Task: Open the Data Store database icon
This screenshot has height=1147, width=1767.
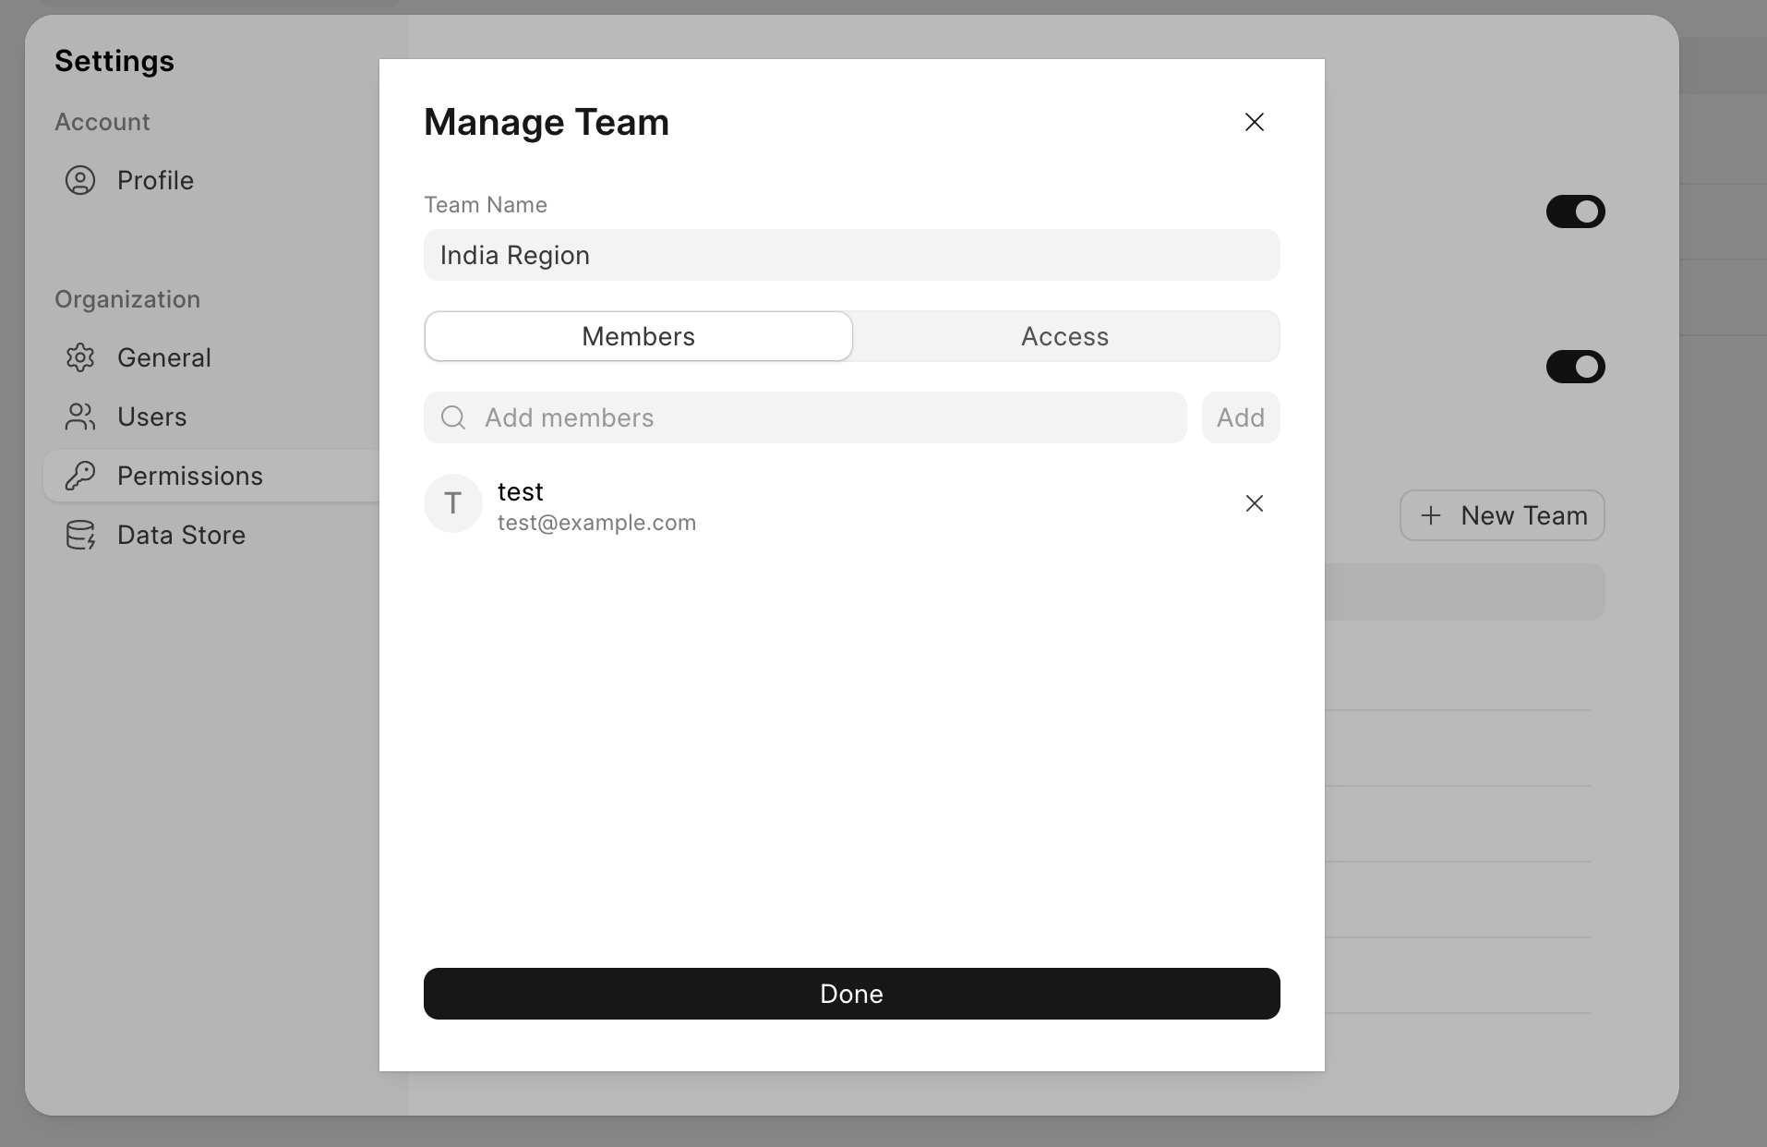Action: tap(80, 535)
